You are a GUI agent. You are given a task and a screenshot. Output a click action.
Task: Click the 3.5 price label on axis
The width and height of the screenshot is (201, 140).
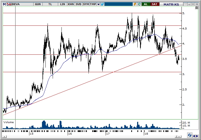[x=184, y=59]
